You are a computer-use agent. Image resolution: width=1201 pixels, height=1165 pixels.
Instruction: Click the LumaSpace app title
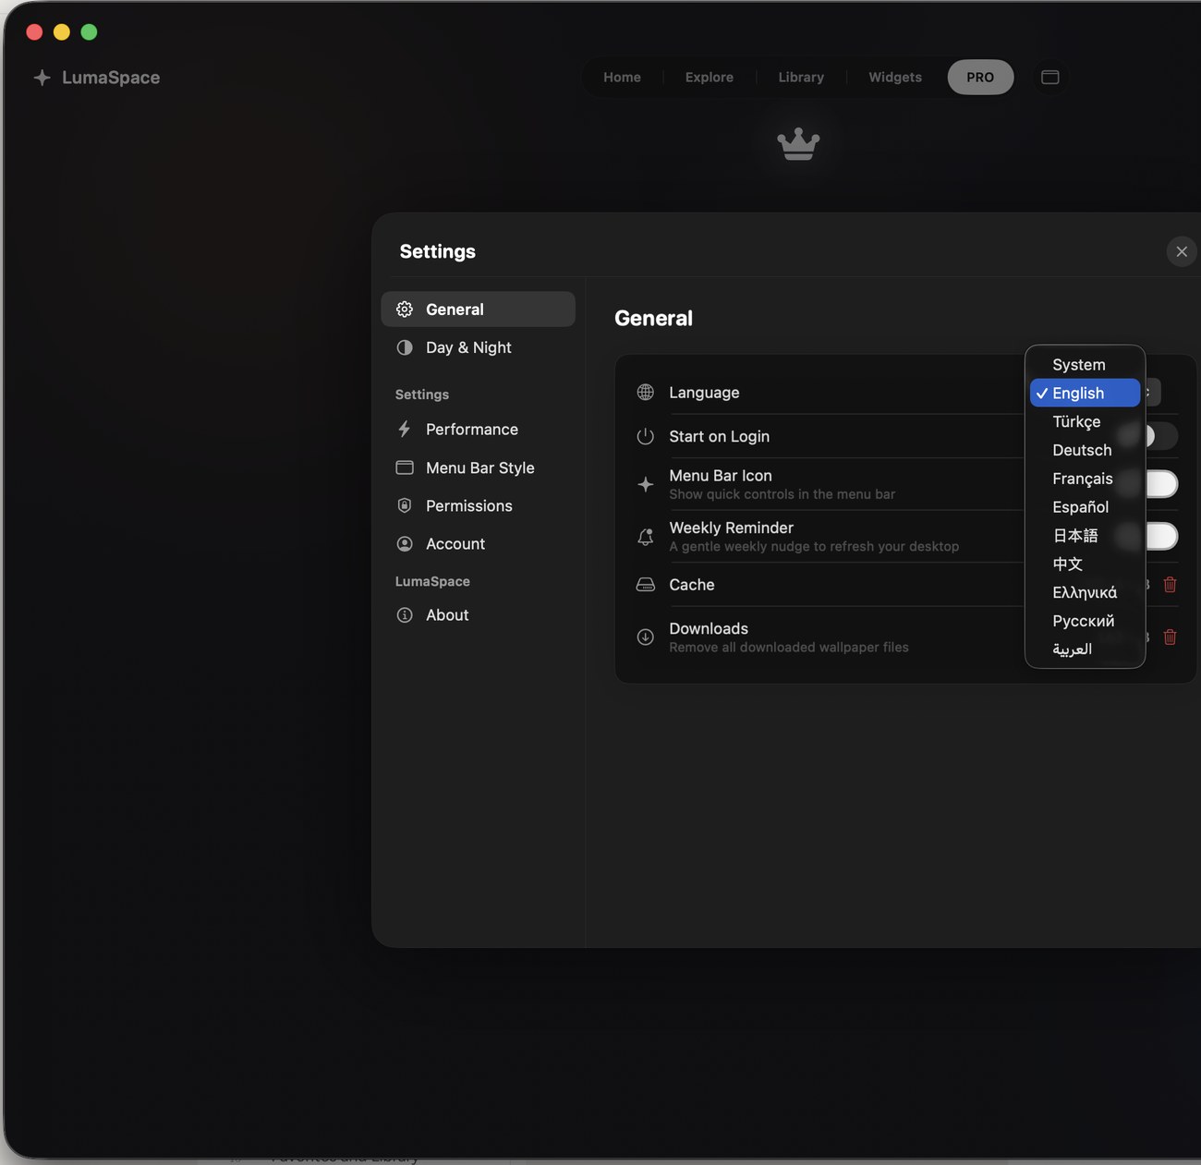(111, 78)
